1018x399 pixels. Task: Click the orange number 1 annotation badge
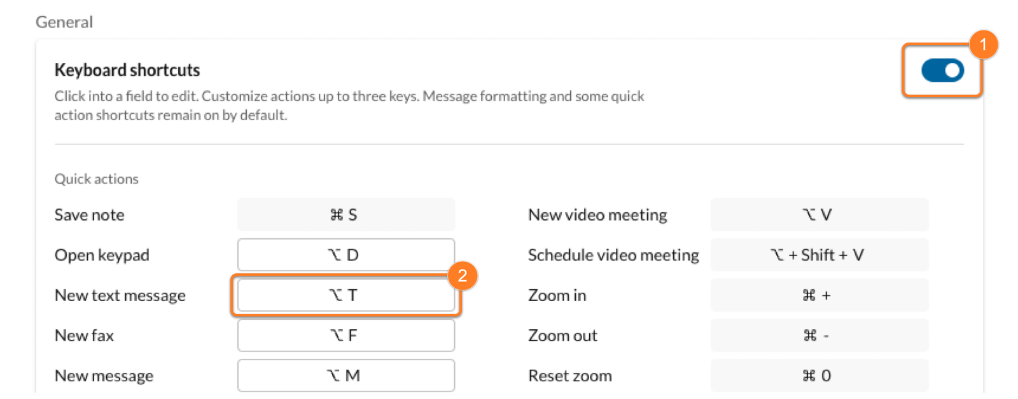[x=983, y=44]
